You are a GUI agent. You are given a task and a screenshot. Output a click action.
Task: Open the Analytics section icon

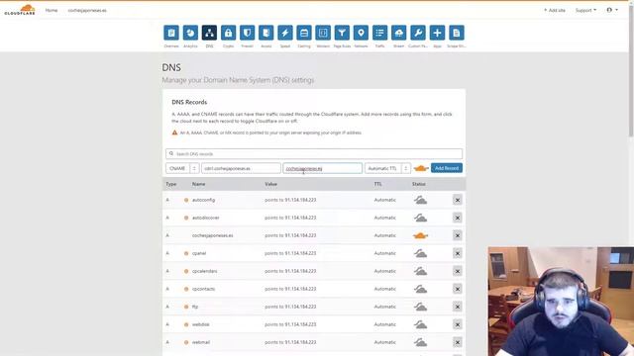click(190, 33)
